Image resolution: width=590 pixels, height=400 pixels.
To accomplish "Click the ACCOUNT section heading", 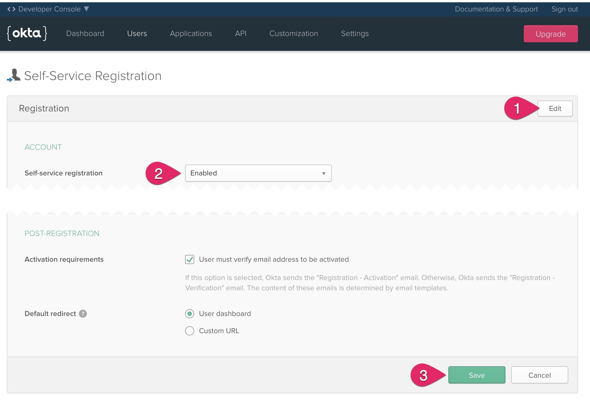I will (x=43, y=147).
